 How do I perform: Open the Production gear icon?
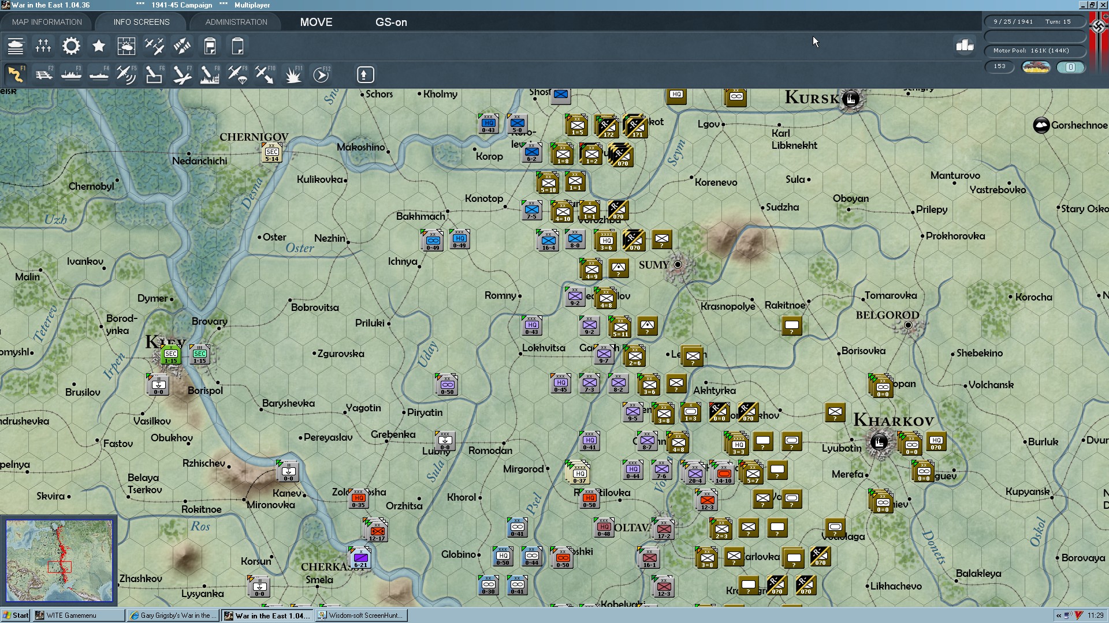tap(71, 46)
